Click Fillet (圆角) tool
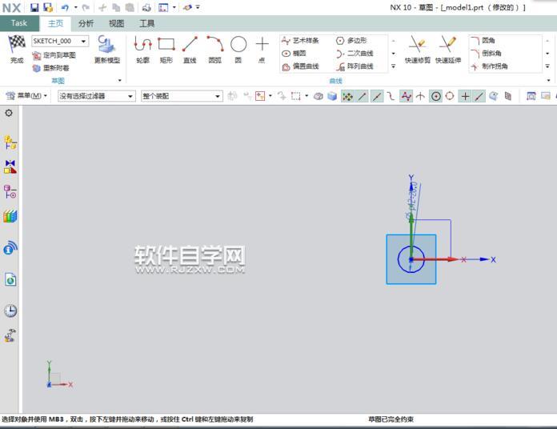557x429 pixels. click(x=483, y=41)
